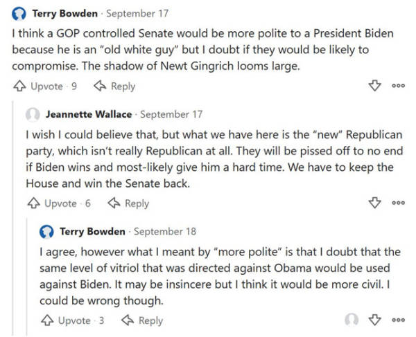Open more options for first comment

(398, 86)
